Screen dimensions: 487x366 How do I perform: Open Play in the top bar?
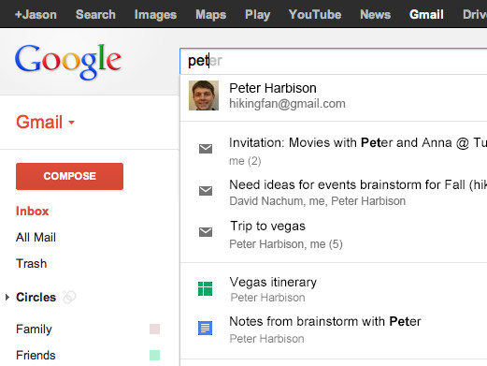(257, 15)
